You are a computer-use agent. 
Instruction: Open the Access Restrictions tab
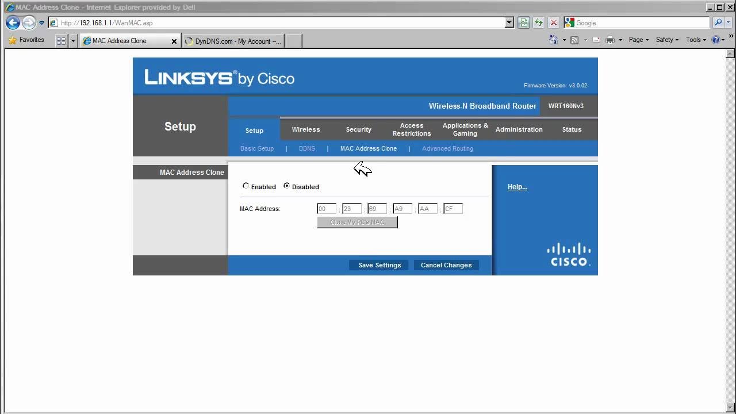pos(412,129)
